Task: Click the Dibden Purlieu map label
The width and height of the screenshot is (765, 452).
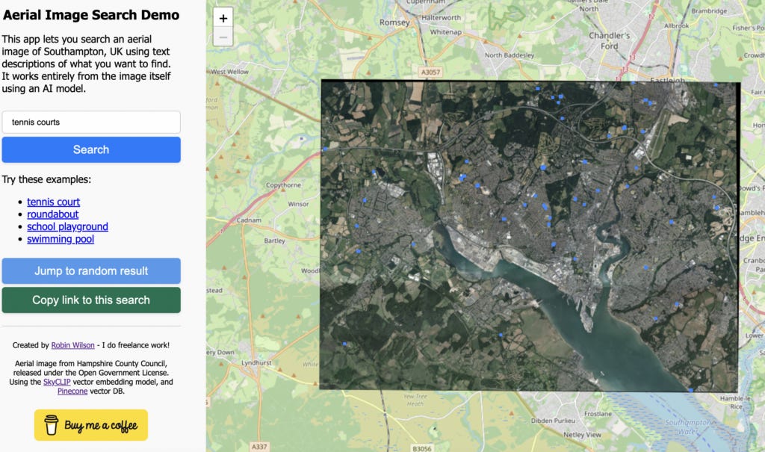Action: (553, 421)
